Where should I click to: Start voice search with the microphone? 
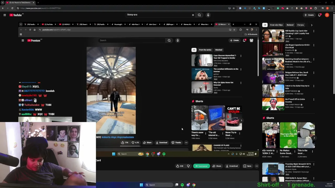[x=208, y=15]
